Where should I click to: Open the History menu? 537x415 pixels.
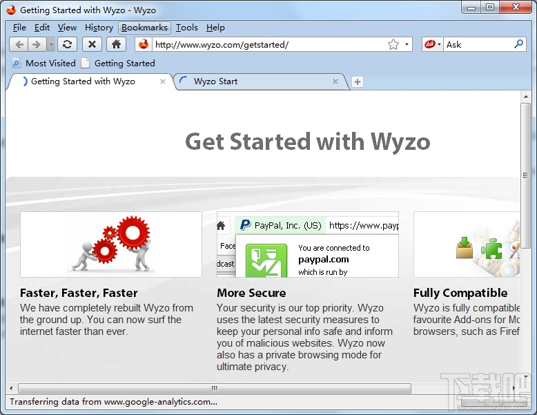[x=99, y=28]
